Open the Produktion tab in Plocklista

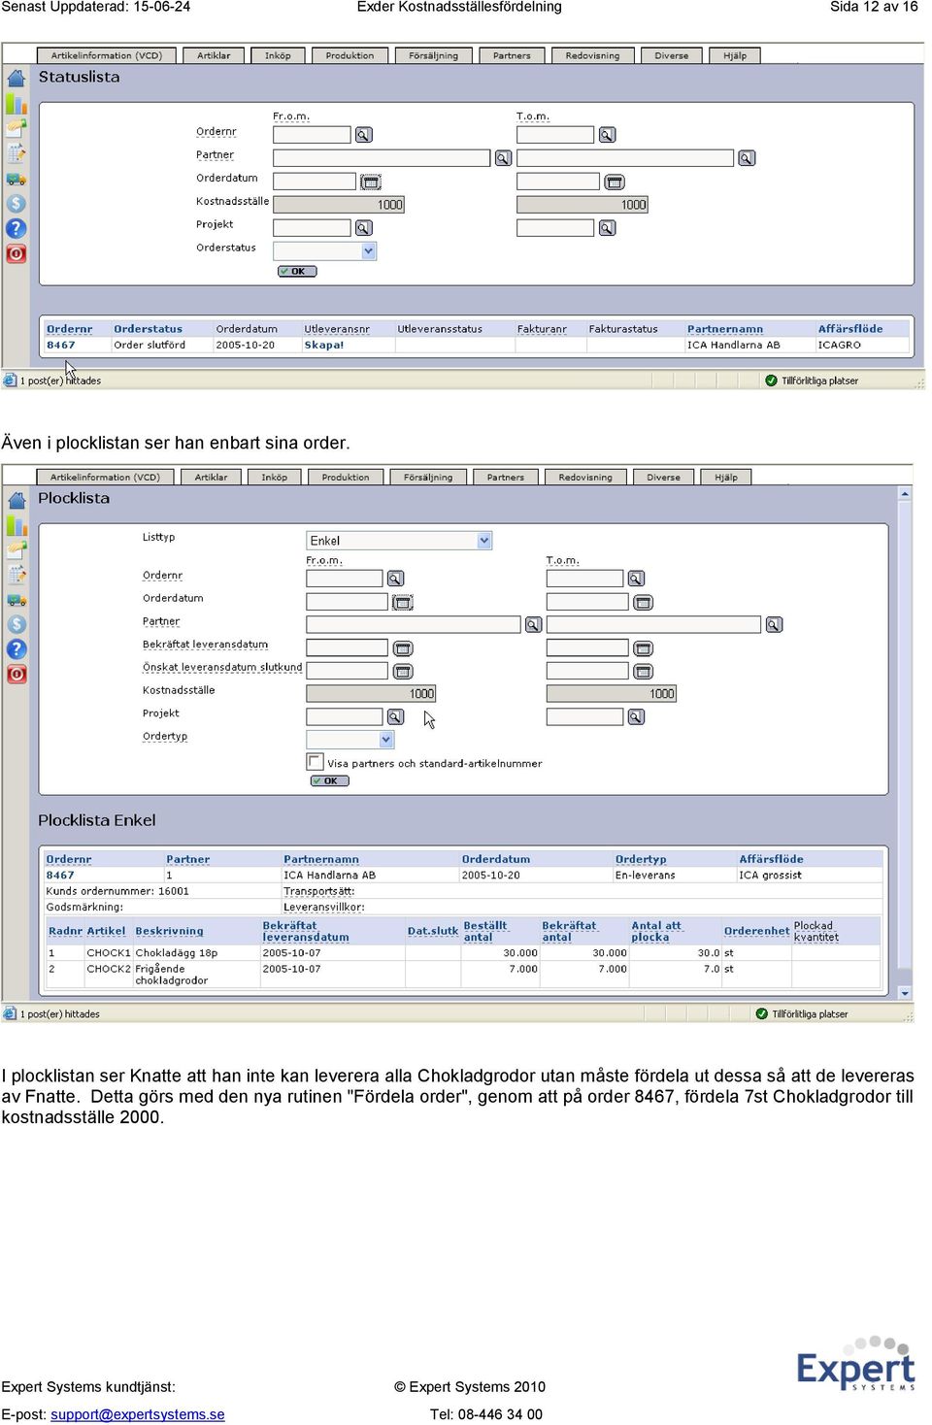click(346, 478)
